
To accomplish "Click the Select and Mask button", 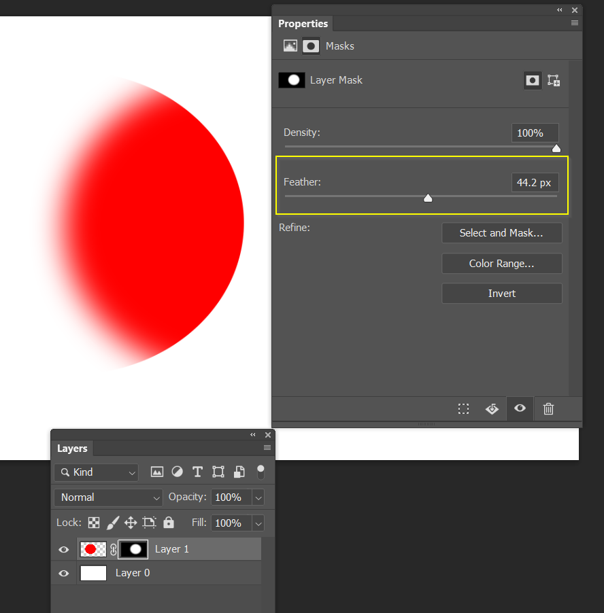I will 501,232.
